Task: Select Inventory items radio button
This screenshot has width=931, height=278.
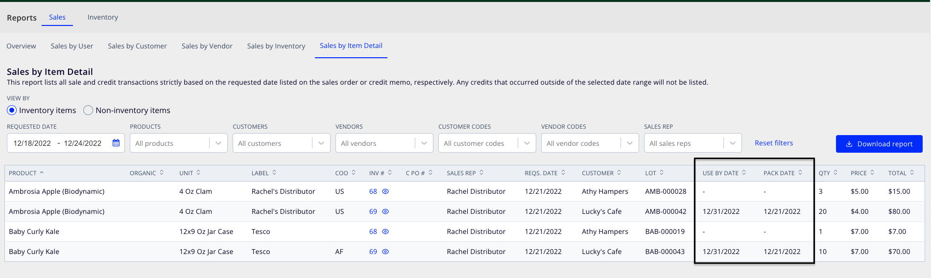Action: coord(12,110)
